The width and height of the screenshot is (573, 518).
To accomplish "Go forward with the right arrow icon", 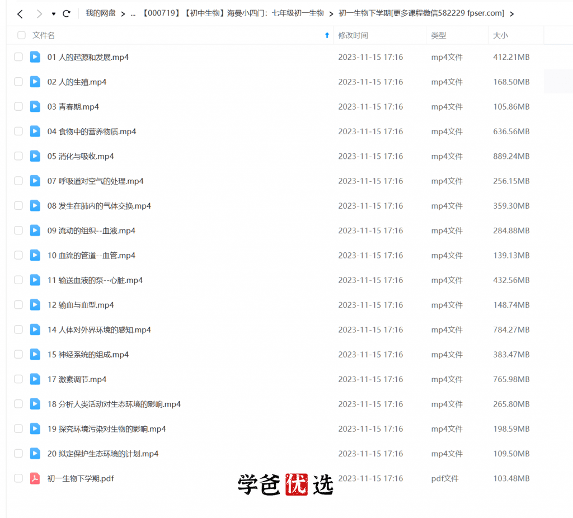I will (39, 14).
